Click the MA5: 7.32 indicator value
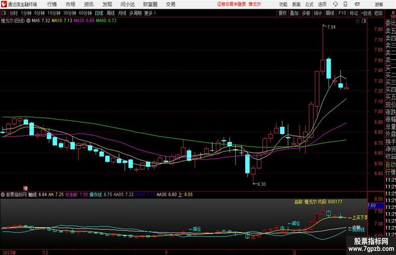 tap(41, 21)
